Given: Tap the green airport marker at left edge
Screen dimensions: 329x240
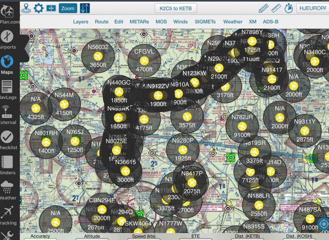Looking at the screenshot, I should tap(24, 75).
